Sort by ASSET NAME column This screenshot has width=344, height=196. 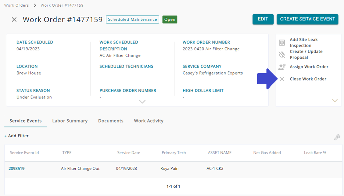click(x=220, y=153)
